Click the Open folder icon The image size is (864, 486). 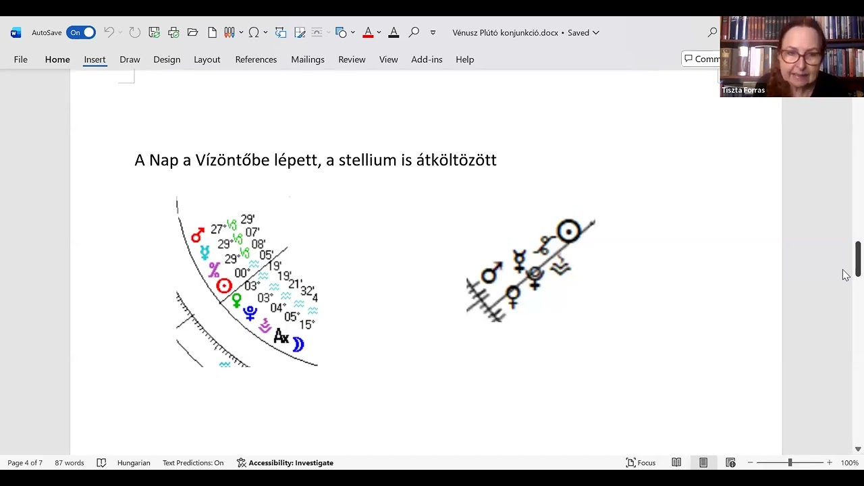(192, 32)
